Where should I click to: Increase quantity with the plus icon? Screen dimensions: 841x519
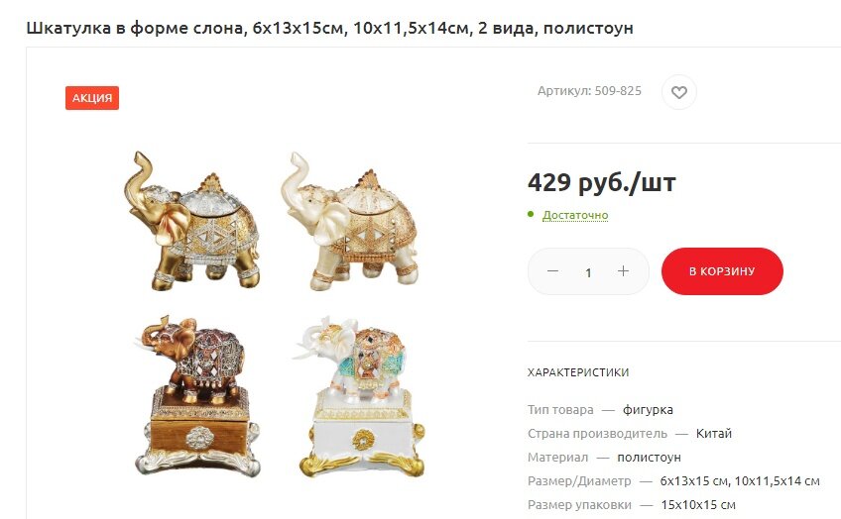(x=623, y=271)
